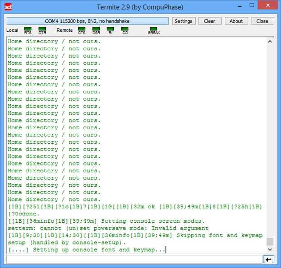Viewport: 281px width, 268px height.
Task: Maximize the Termite window
Action: [x=252, y=5]
